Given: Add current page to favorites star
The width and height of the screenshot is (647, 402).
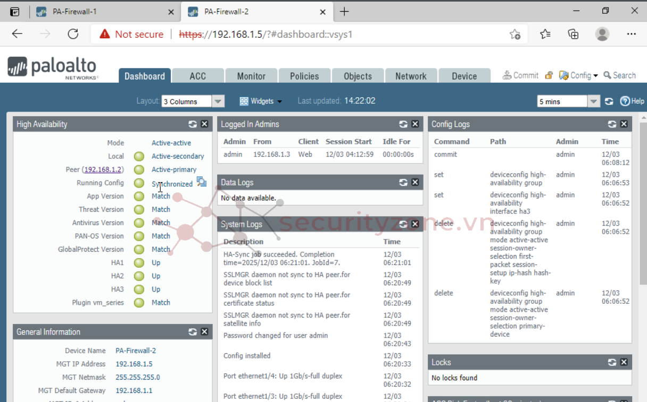Looking at the screenshot, I should 515,35.
